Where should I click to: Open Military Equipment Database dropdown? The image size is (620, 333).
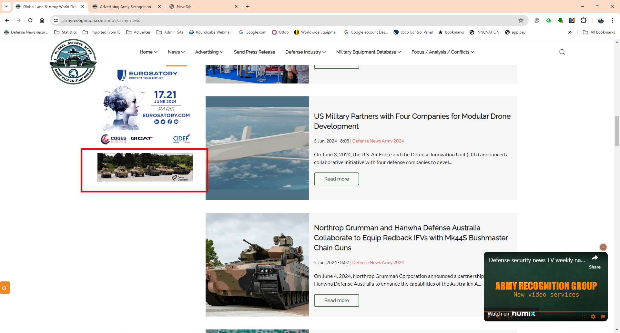pos(368,52)
